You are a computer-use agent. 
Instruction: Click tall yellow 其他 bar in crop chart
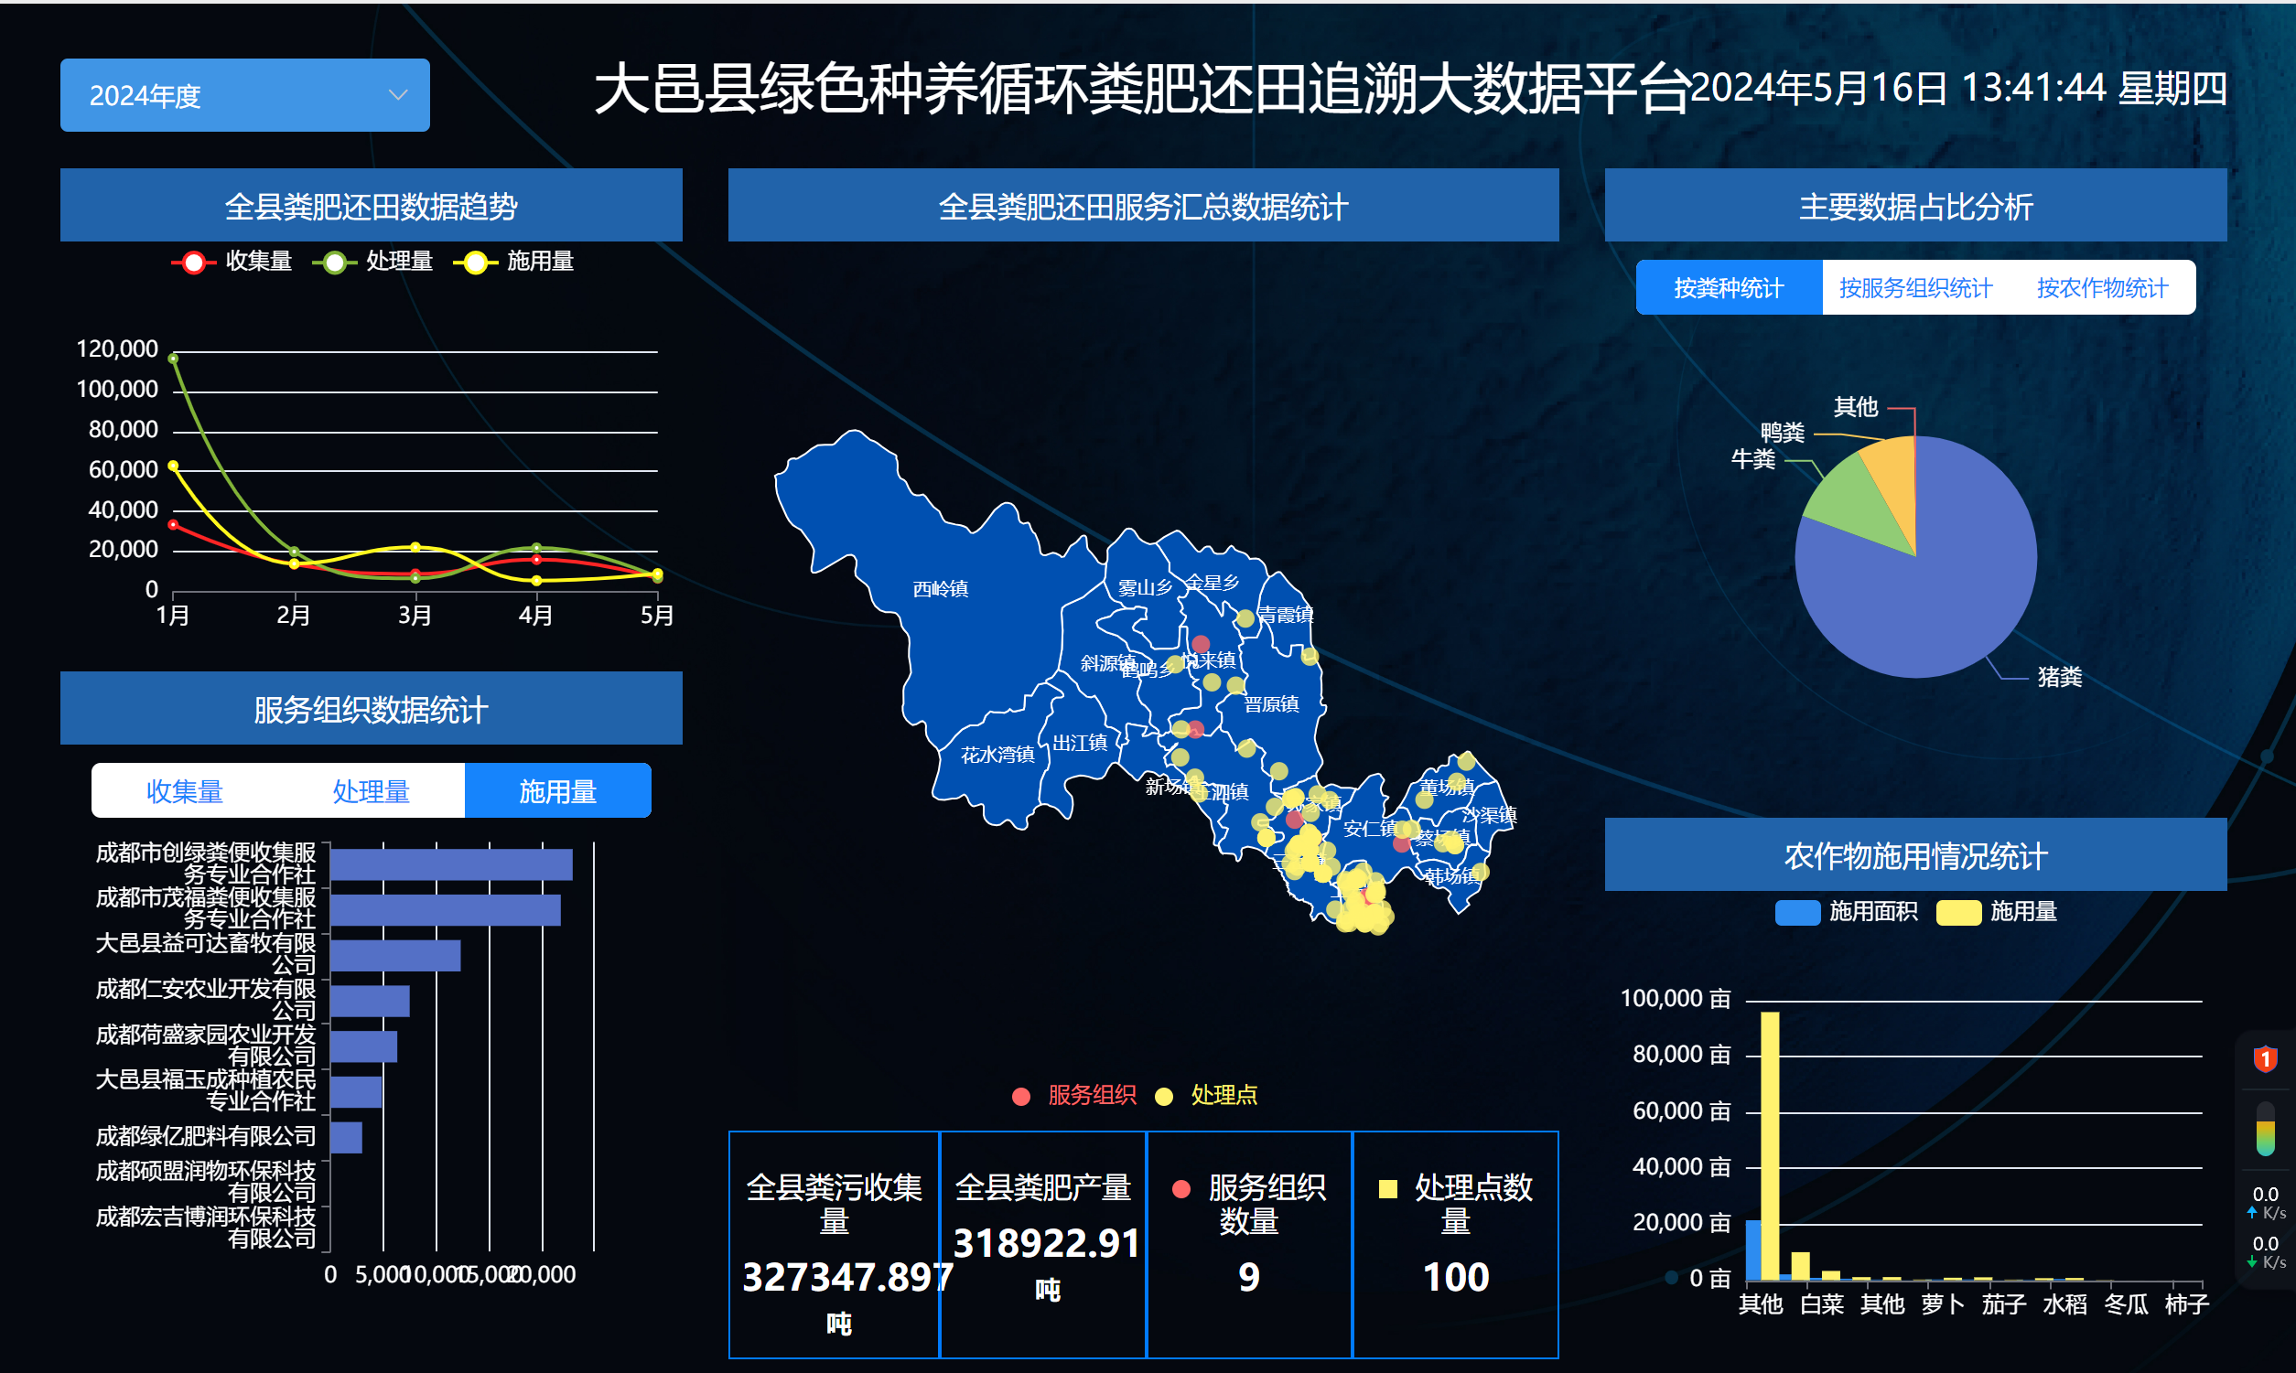pos(1771,1146)
